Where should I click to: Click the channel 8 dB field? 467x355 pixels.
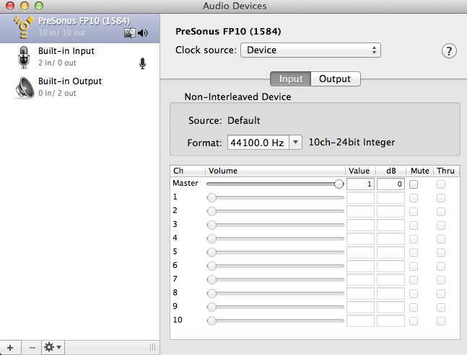pos(390,294)
